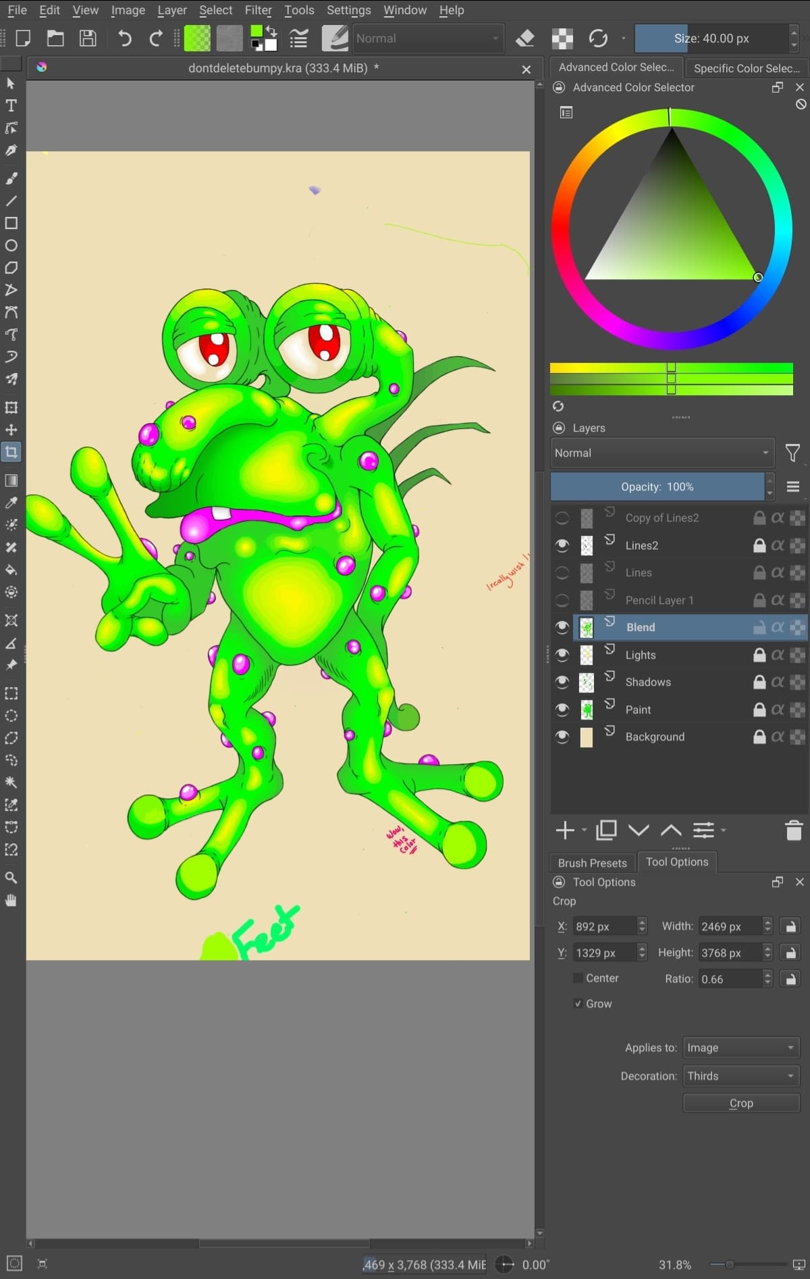
Task: Uncheck the Grow checkbox
Action: coord(578,1004)
